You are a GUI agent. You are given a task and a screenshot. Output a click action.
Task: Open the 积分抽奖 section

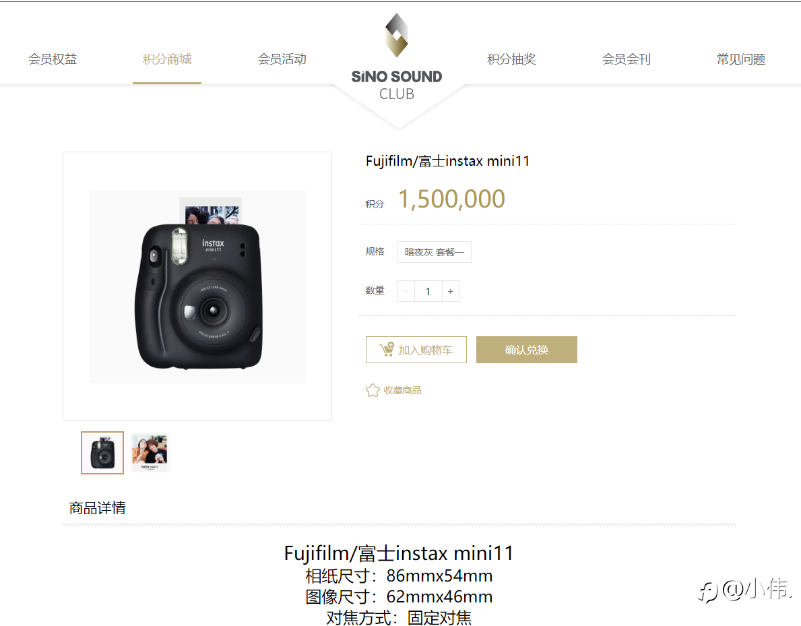[x=511, y=59]
